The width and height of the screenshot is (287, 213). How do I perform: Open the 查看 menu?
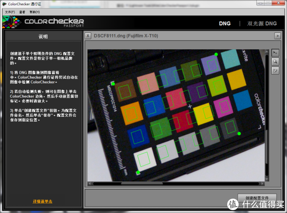22,12
